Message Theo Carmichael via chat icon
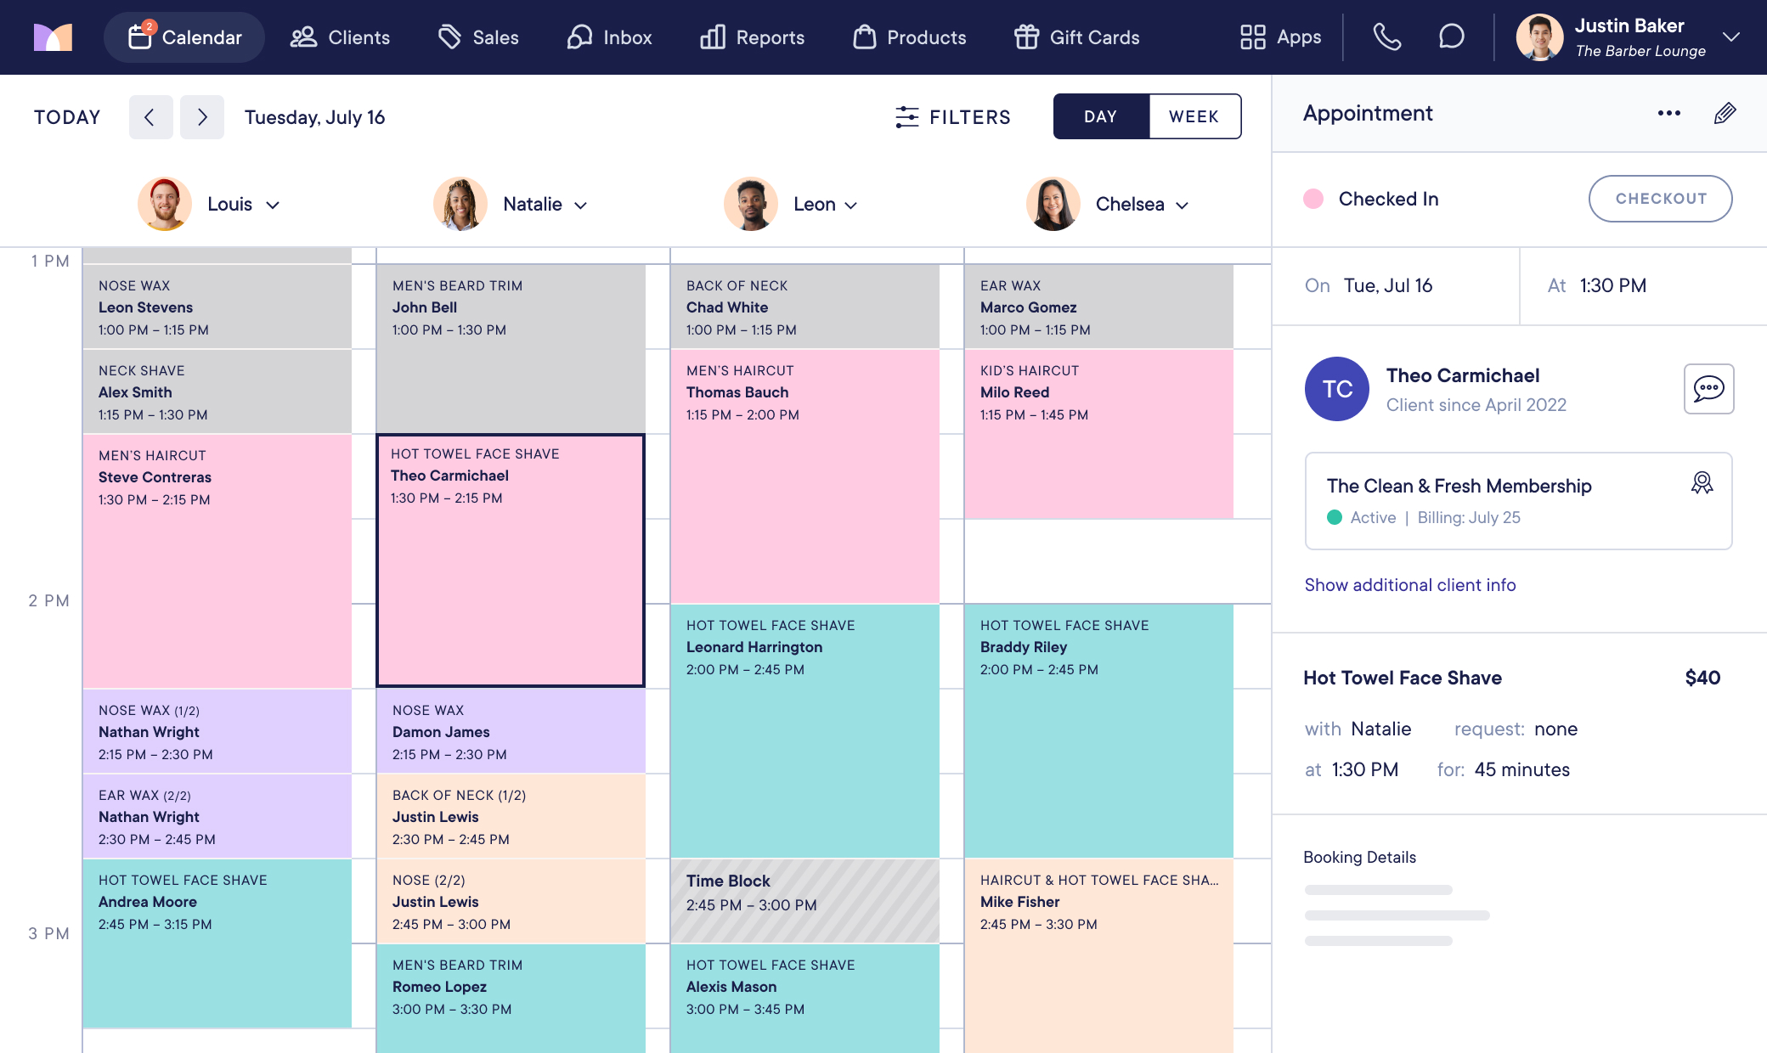This screenshot has height=1053, width=1767. [1708, 389]
